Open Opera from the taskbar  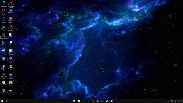[93, 101]
